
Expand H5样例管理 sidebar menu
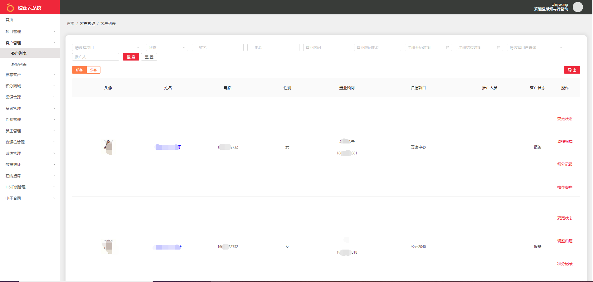pyautogui.click(x=30, y=187)
